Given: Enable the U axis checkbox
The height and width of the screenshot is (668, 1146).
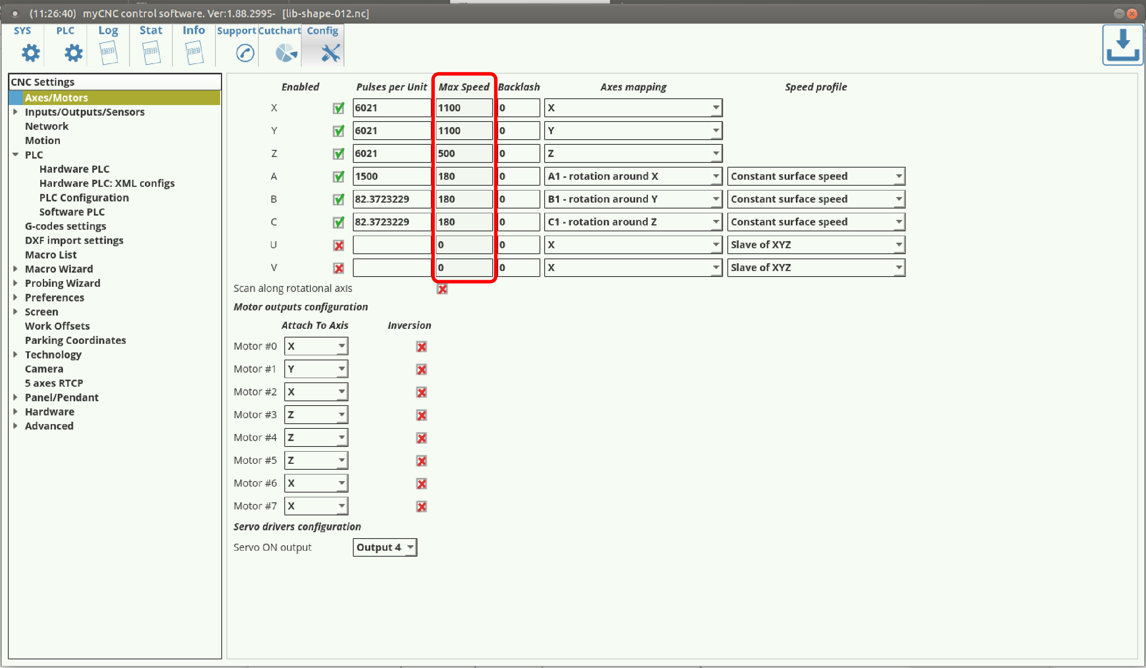Looking at the screenshot, I should [338, 245].
